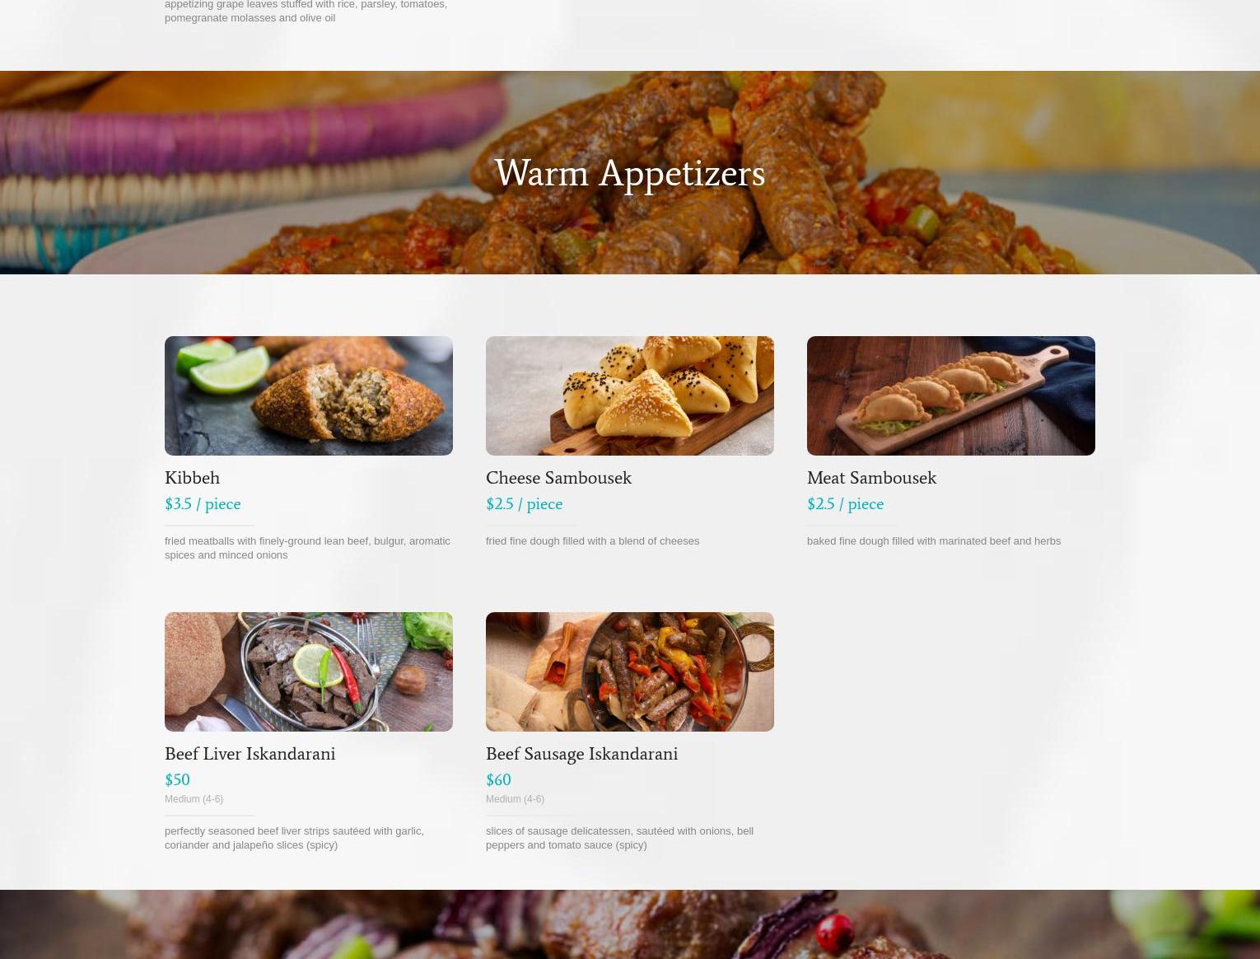Click the Beef Liver Iskandarani title

(x=250, y=754)
